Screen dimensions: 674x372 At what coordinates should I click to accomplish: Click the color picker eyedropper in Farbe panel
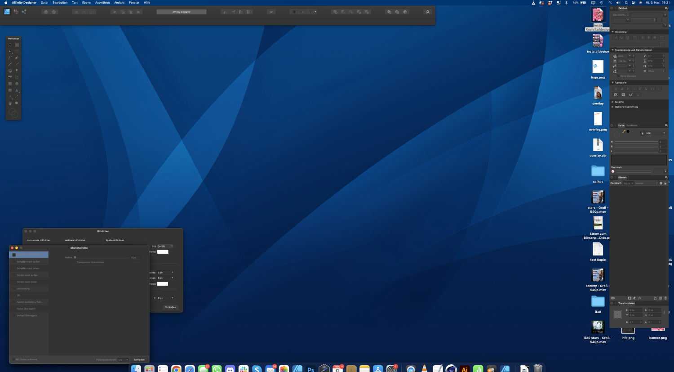point(624,131)
